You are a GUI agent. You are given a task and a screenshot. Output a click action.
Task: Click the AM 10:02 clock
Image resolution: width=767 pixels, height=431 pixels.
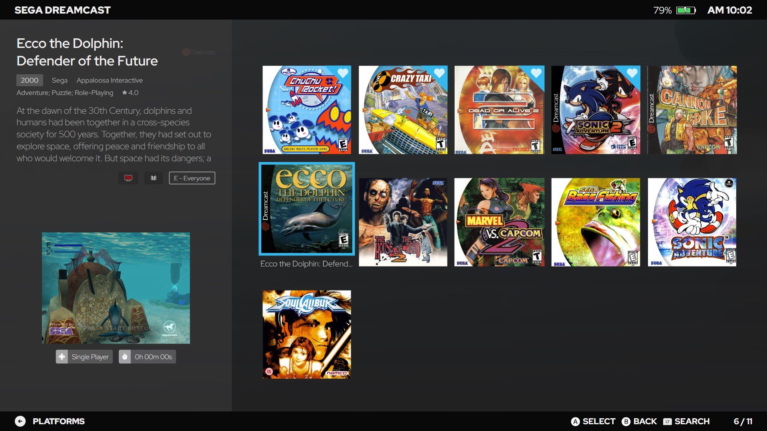(x=730, y=10)
